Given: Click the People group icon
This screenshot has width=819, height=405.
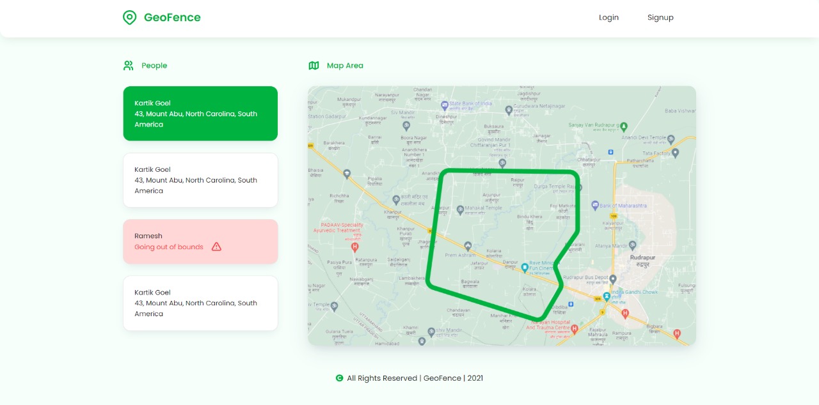Looking at the screenshot, I should point(128,65).
